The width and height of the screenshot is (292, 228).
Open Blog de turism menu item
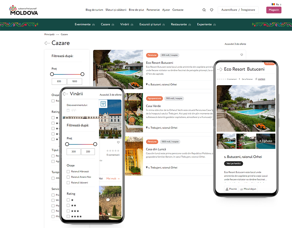click(94, 10)
